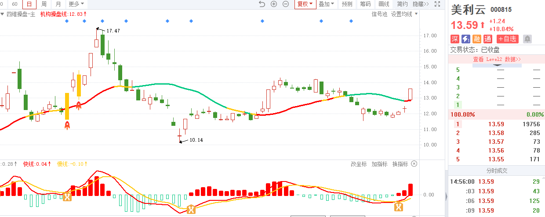Add stock with +自选 button
This screenshot has height=217, width=545.
(x=508, y=39)
